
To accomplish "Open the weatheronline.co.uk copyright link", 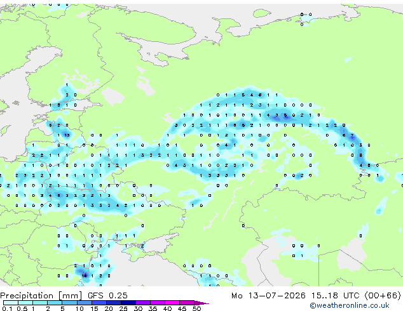I will point(350,305).
